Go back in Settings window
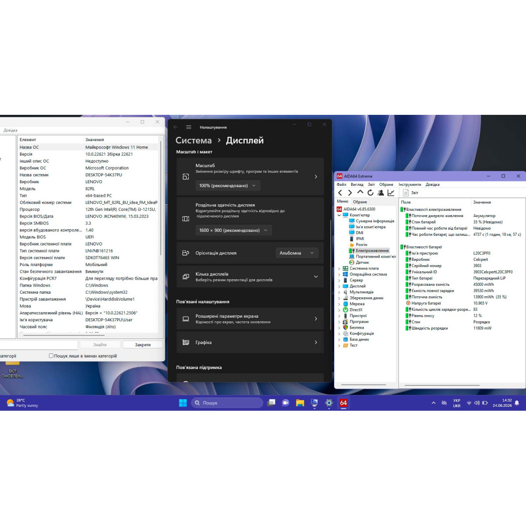 pyautogui.click(x=176, y=127)
